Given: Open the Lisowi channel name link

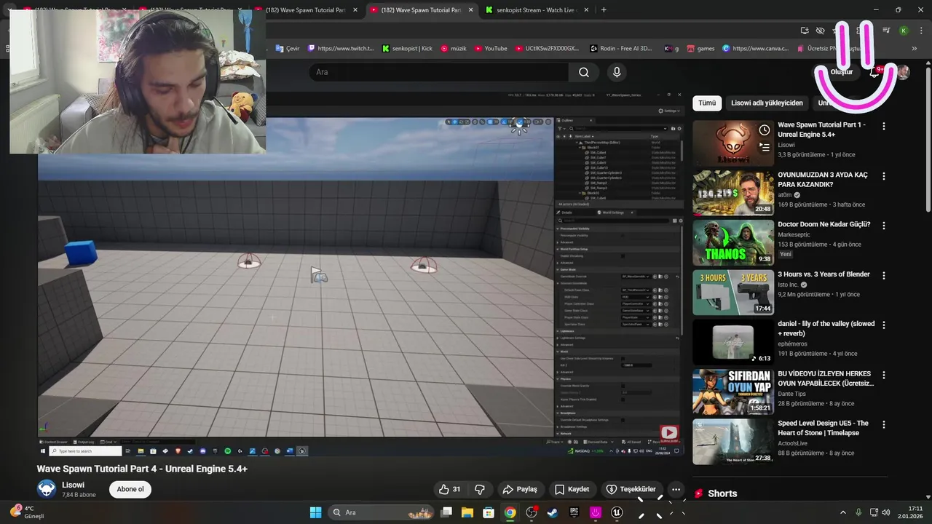Looking at the screenshot, I should [x=73, y=485].
